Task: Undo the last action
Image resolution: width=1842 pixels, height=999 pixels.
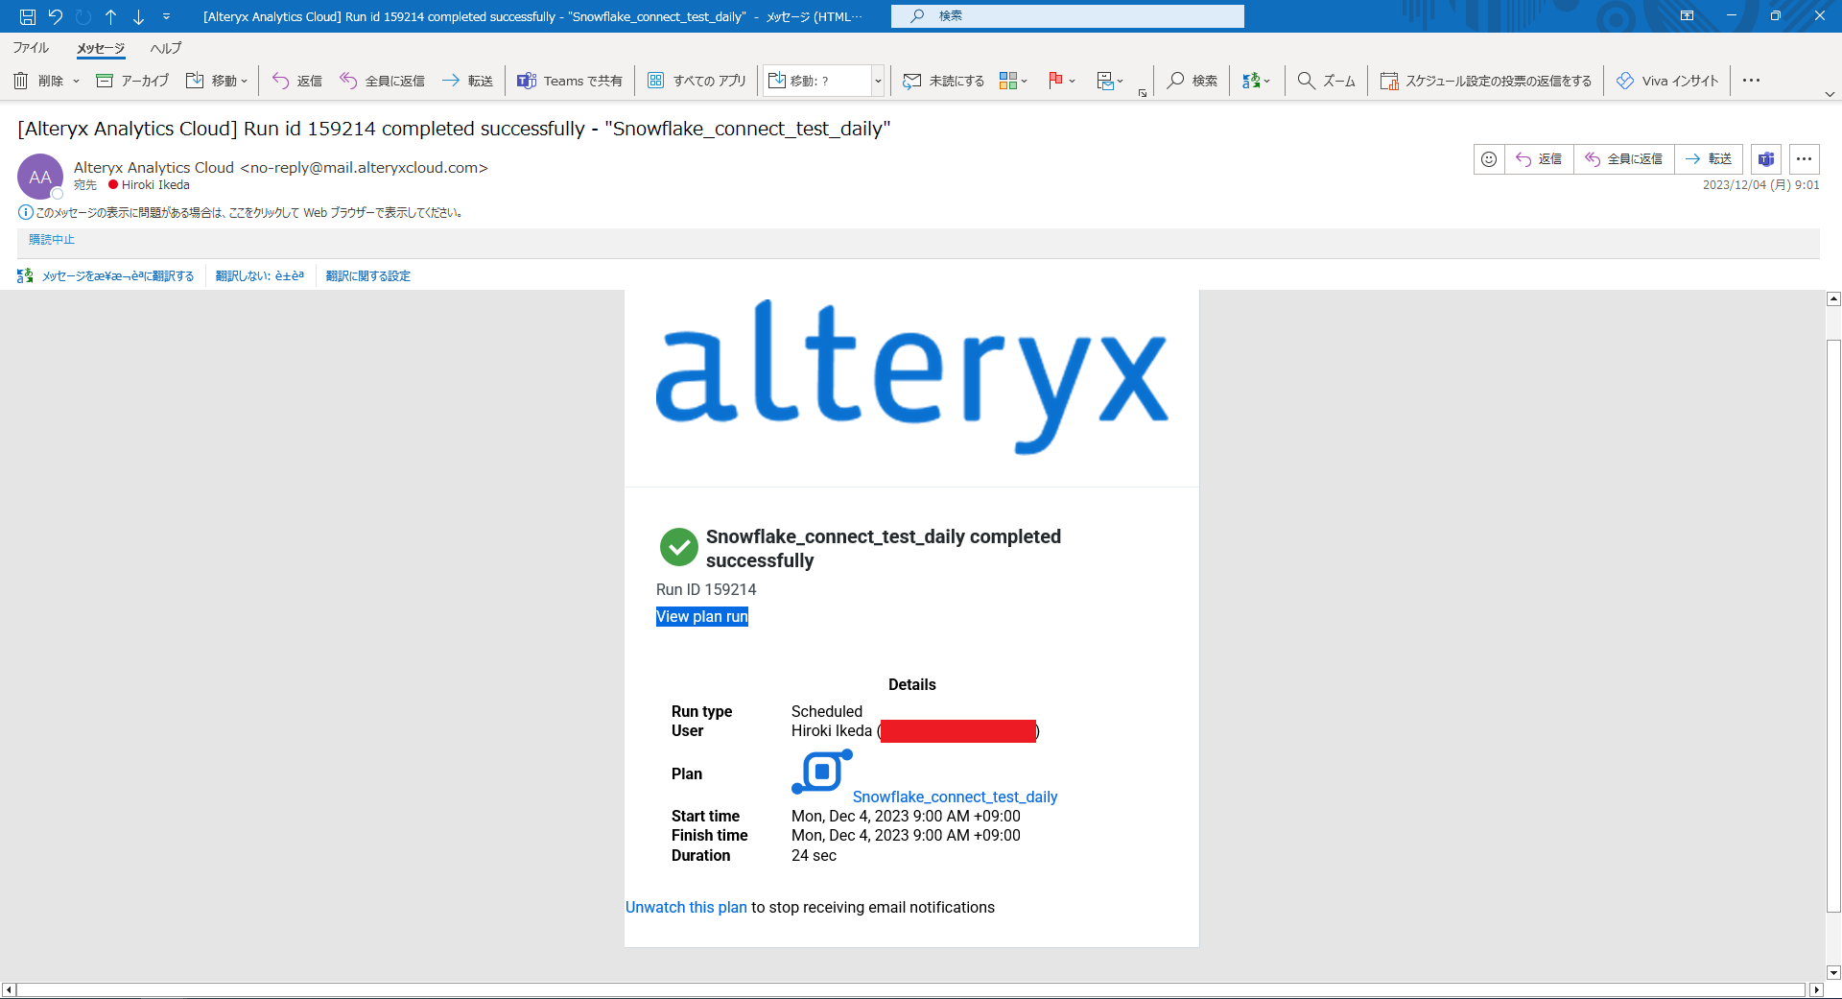Action: [56, 16]
